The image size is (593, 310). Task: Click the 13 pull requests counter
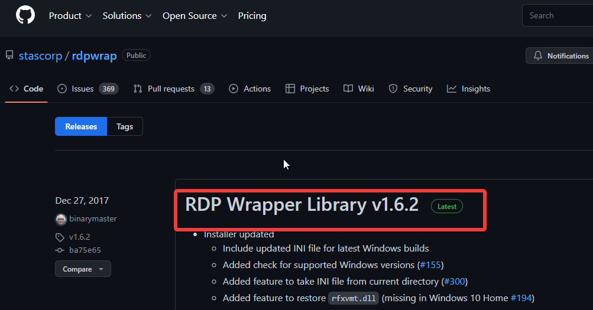click(x=207, y=89)
